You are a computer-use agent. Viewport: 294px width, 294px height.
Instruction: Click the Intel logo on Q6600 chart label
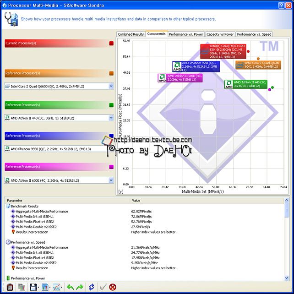(240, 65)
